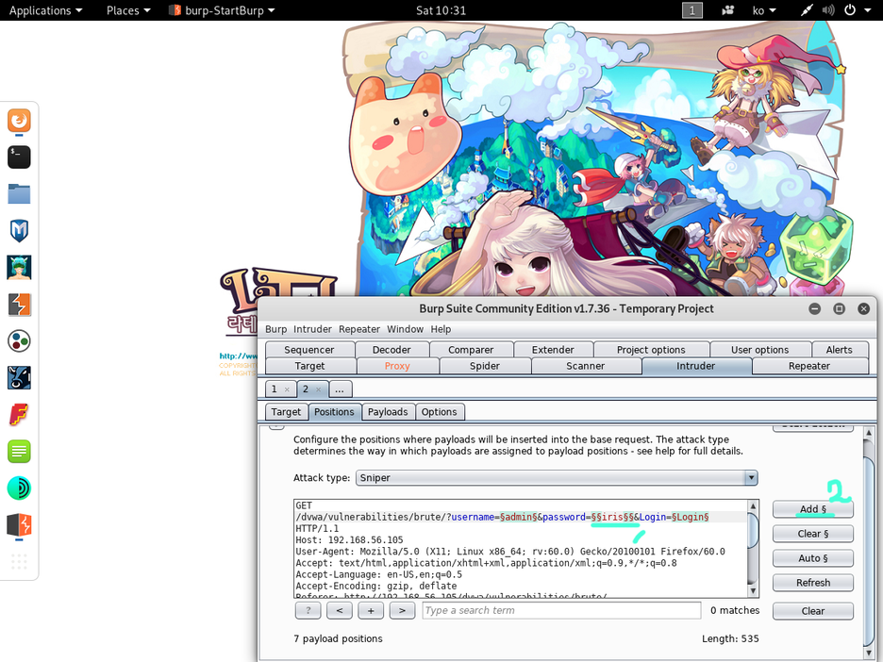Launch the blue bull BeEF dock icon
The height and width of the screenshot is (662, 883).
(19, 378)
